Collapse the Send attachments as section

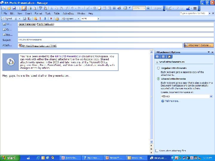(157, 62)
